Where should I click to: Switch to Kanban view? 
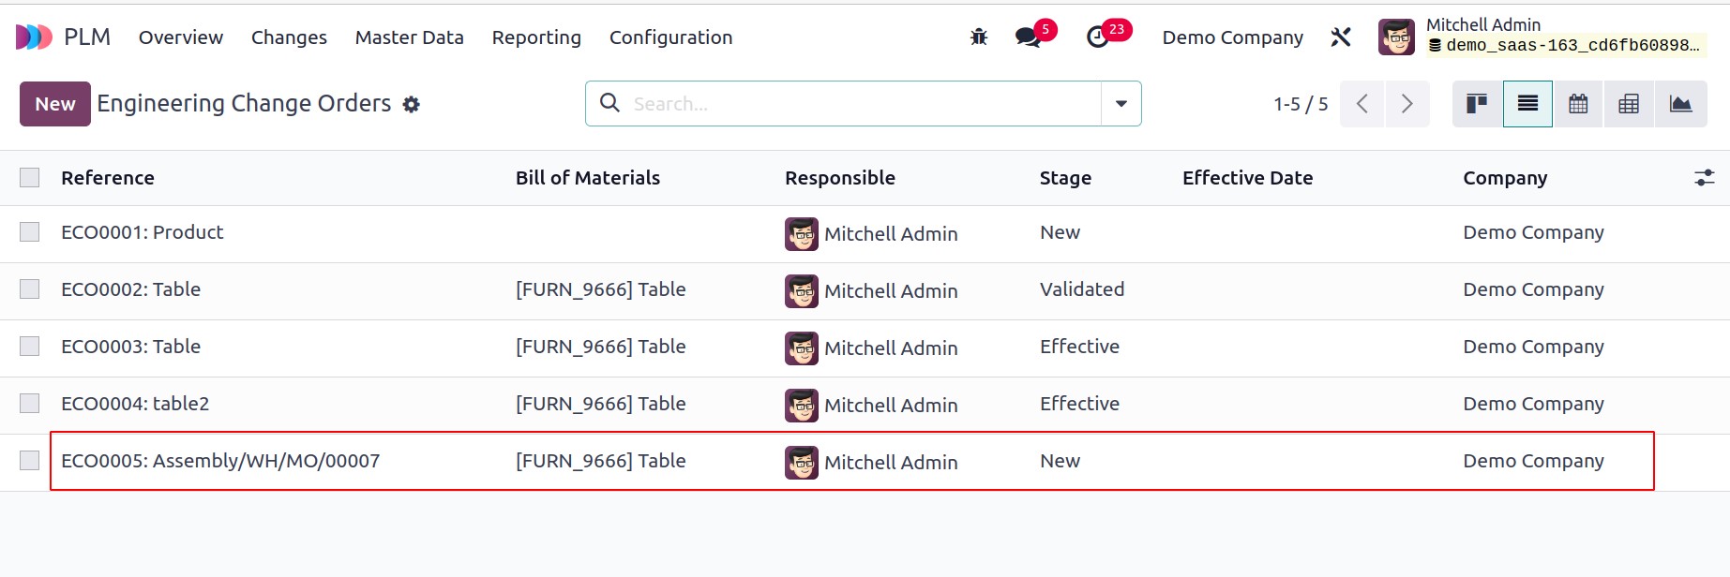point(1477,104)
